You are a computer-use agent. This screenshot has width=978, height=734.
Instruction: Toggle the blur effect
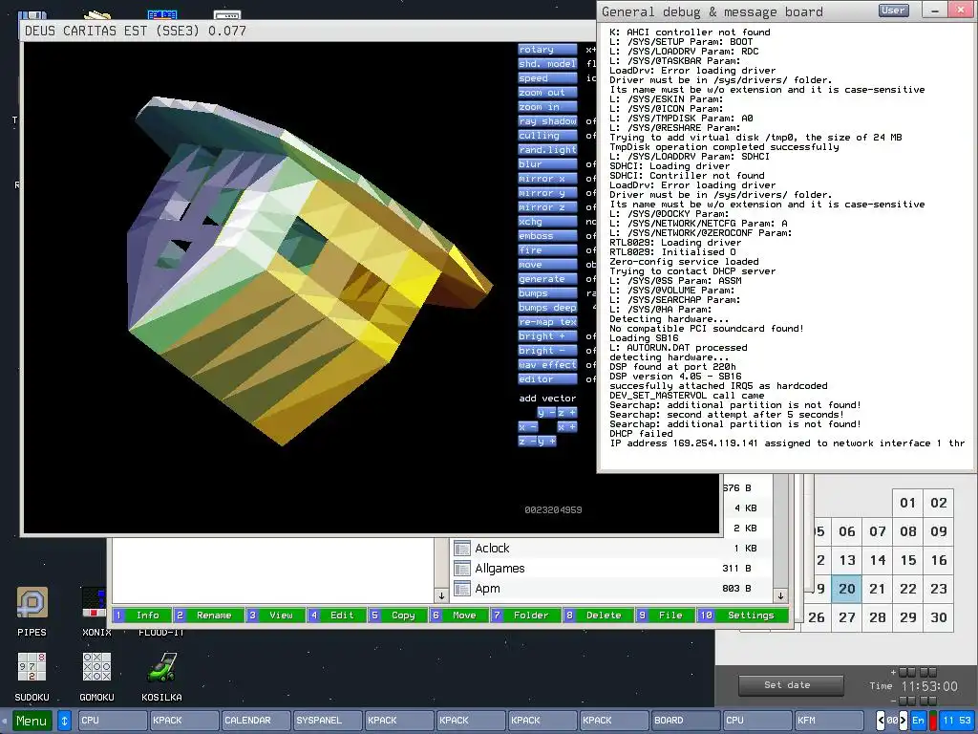pos(547,164)
